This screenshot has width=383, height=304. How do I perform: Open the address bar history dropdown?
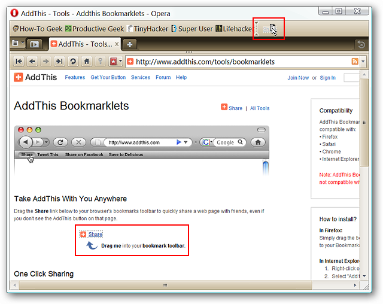pos(363,62)
